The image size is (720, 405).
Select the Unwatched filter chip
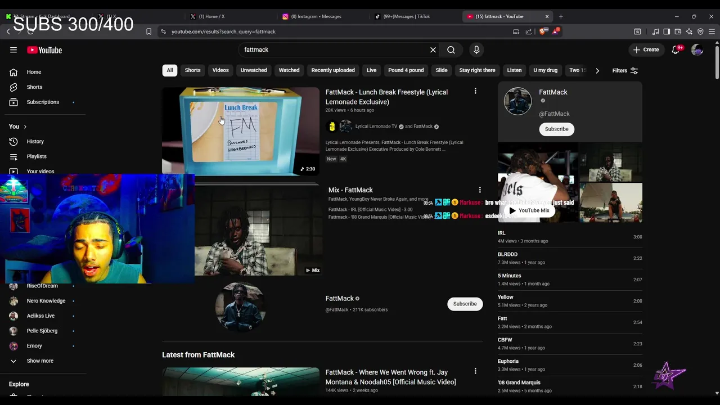(x=254, y=70)
